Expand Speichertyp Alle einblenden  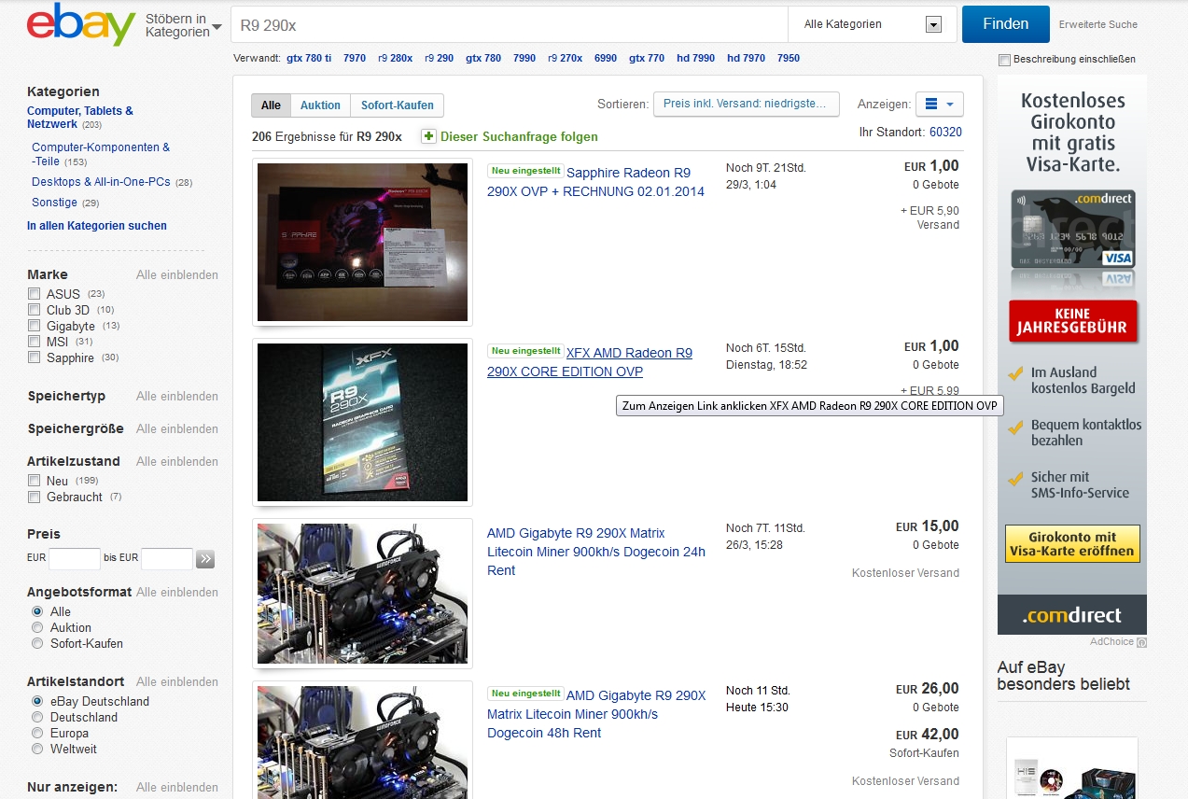coord(177,396)
